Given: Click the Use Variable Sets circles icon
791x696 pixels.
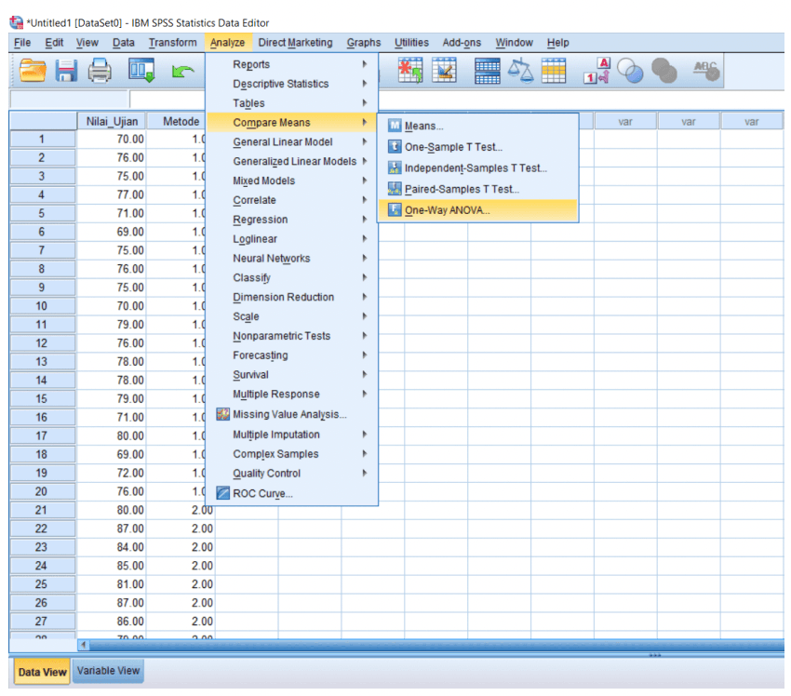Looking at the screenshot, I should click(x=631, y=70).
